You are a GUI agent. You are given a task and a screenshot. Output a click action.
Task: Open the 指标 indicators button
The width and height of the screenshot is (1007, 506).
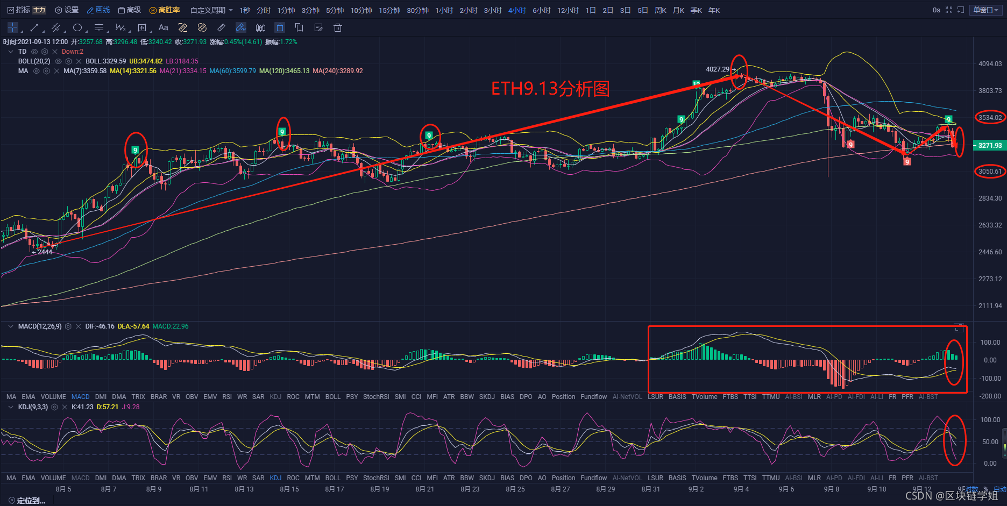tap(18, 10)
